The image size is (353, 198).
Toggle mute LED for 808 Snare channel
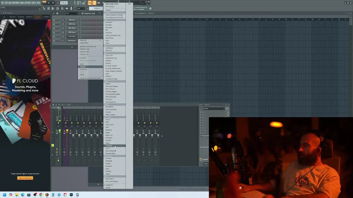tap(54, 32)
